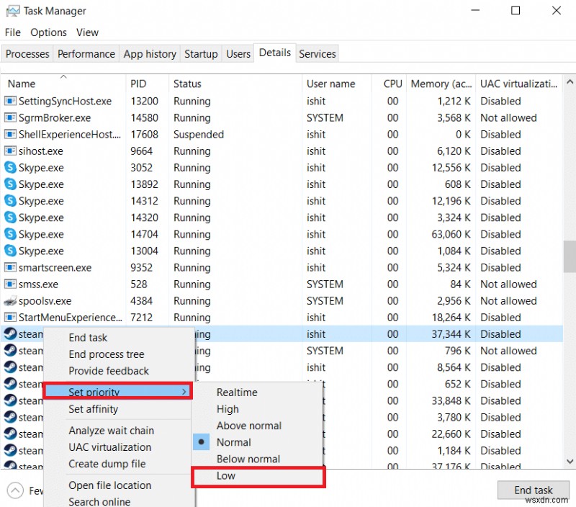The height and width of the screenshot is (507, 576).
Task: Click the sihost.exe process icon
Action: [x=9, y=151]
